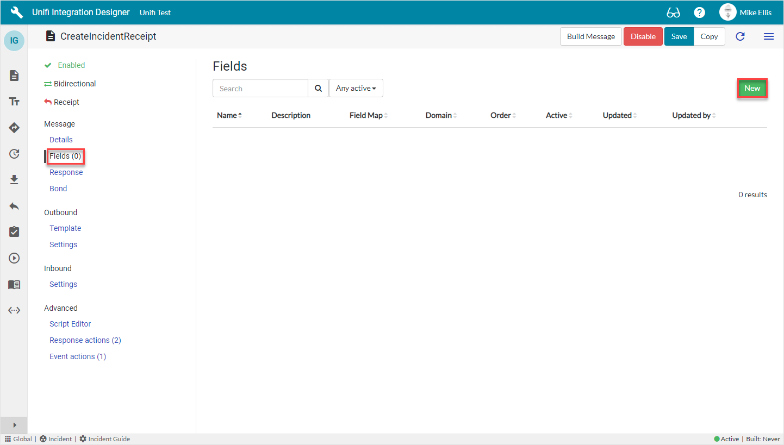
Task: Open the Any active filter dropdown
Action: [356, 87]
